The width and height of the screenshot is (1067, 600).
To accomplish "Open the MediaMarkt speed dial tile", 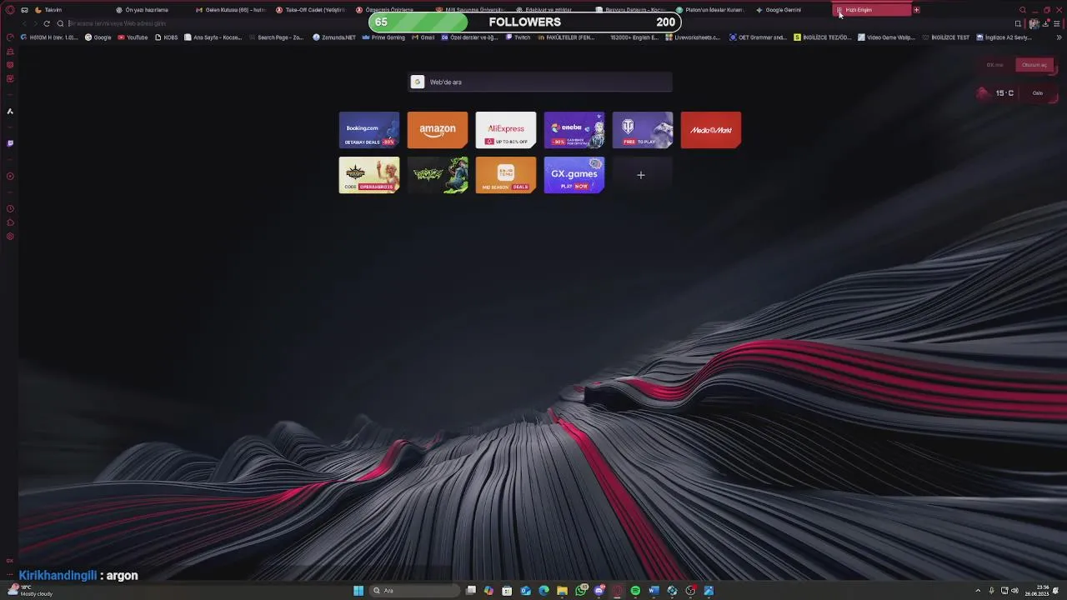I will click(x=711, y=130).
